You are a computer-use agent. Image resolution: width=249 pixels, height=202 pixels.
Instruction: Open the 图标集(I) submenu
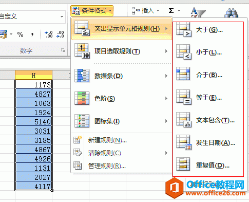tap(122, 121)
